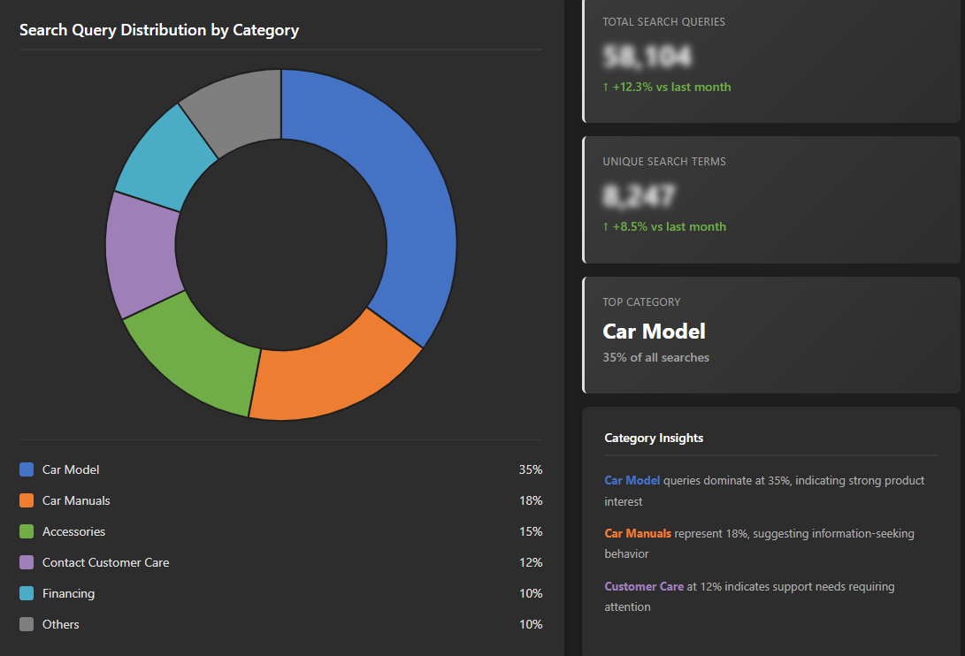Select the purple Contact Customer Care segment
The height and width of the screenshot is (656, 965).
click(x=142, y=256)
